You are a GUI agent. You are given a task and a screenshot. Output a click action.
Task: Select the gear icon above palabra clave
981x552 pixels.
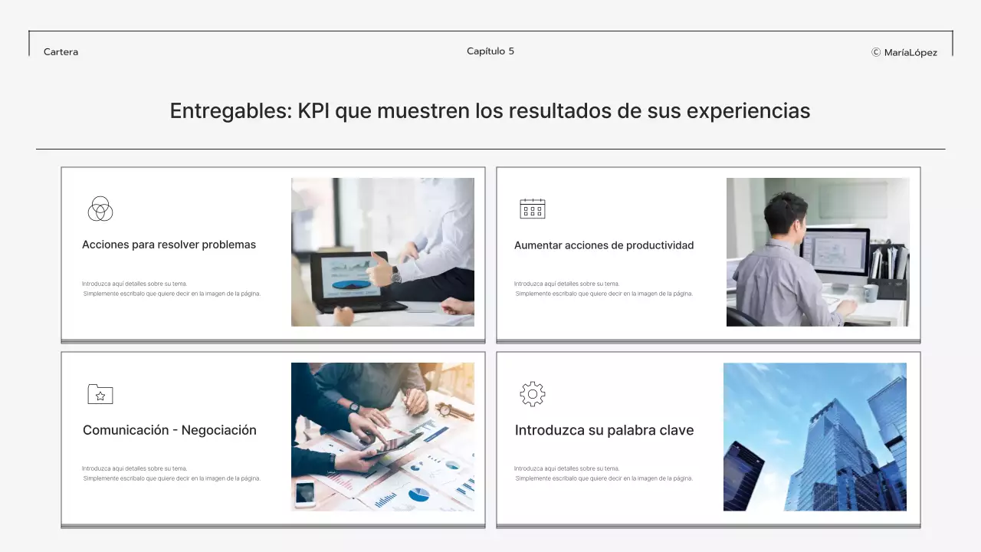[533, 394]
